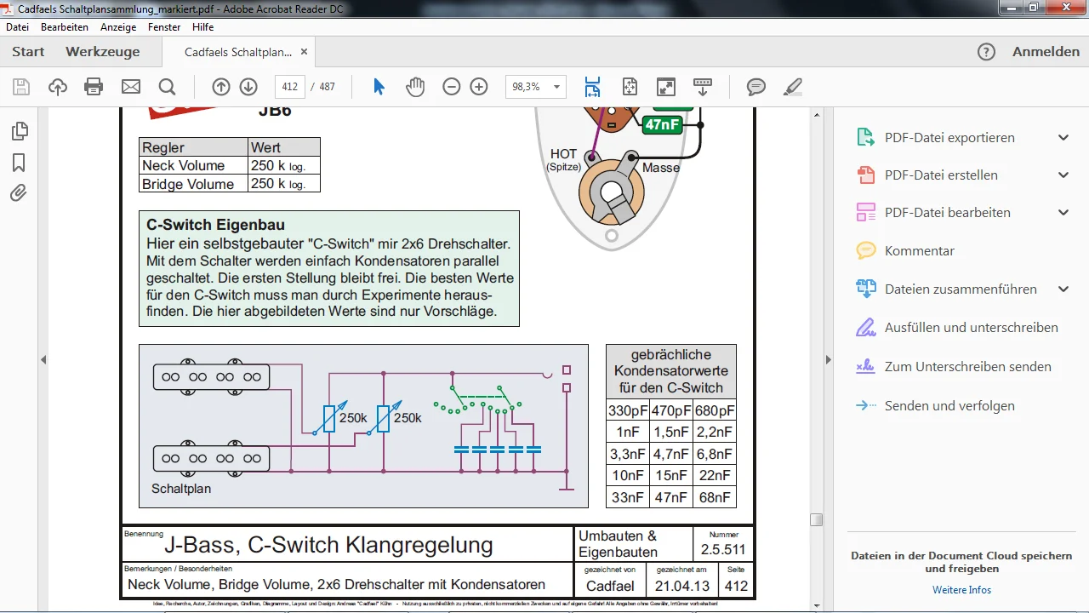This screenshot has height=613, width=1089.
Task: Click the zoom out minus button
Action: click(x=452, y=87)
